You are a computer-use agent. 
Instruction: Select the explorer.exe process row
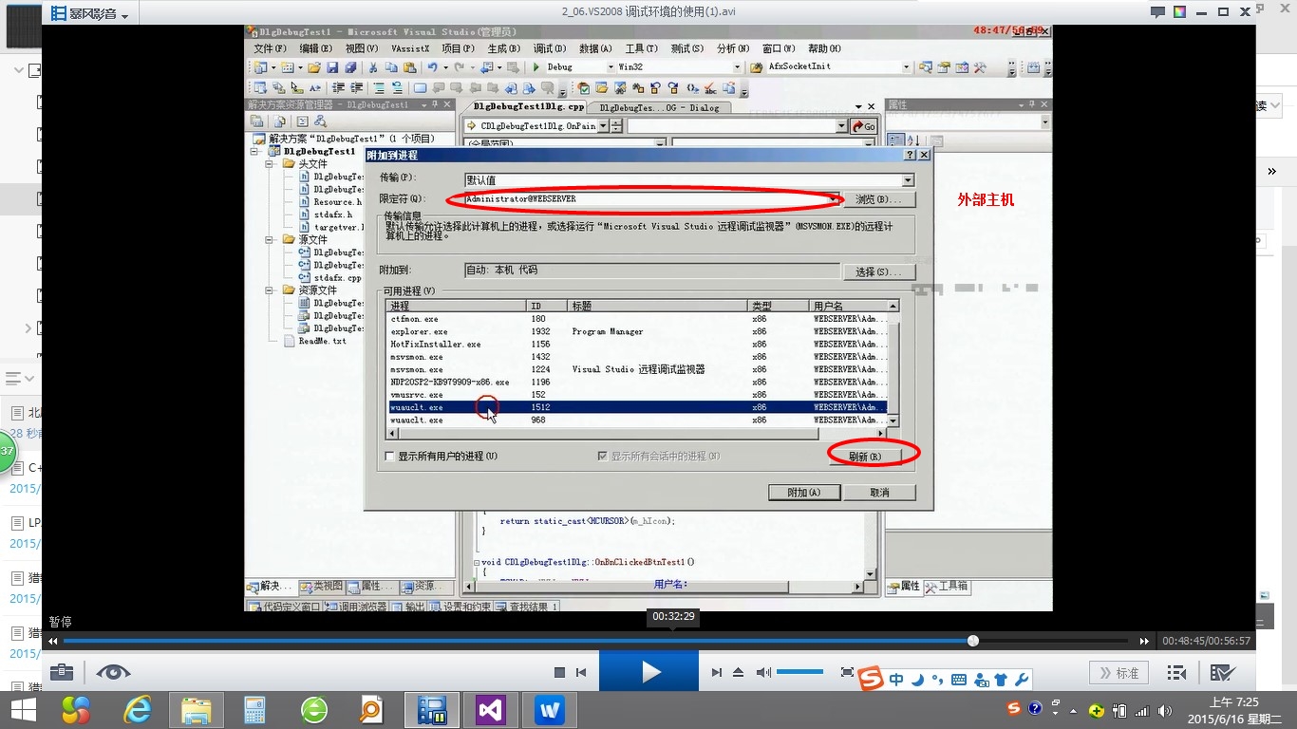[637, 332]
